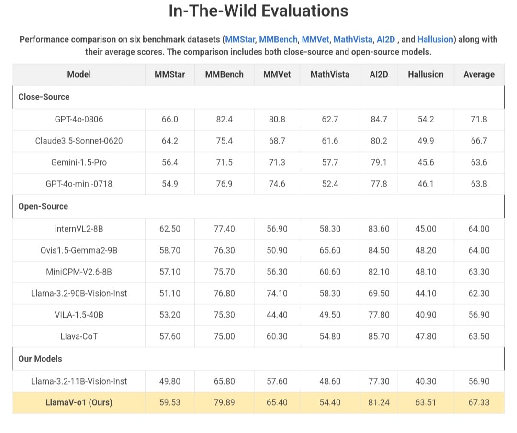517x433 pixels.
Task: Click Llava-CoT AI2D value 85.70
Action: (379, 336)
